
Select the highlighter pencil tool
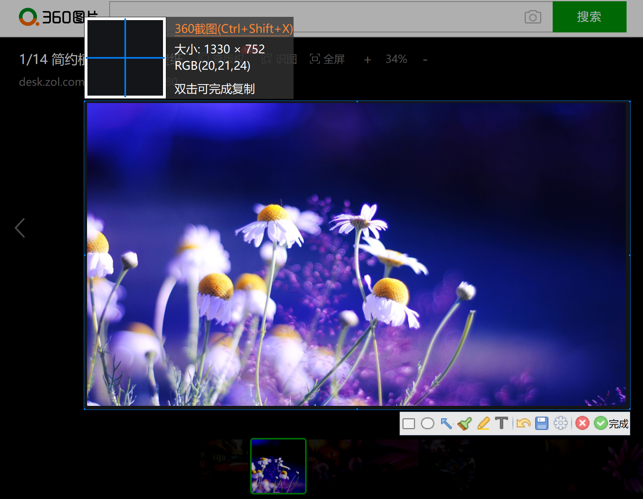point(483,423)
